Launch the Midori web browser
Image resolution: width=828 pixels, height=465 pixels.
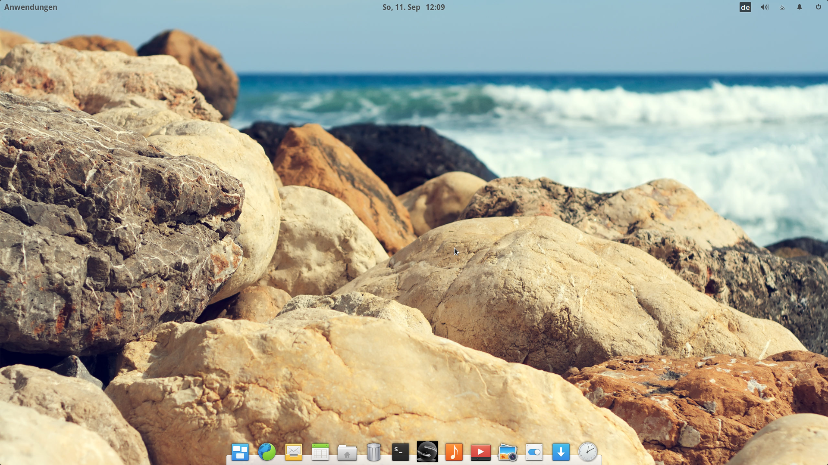pos(267,452)
